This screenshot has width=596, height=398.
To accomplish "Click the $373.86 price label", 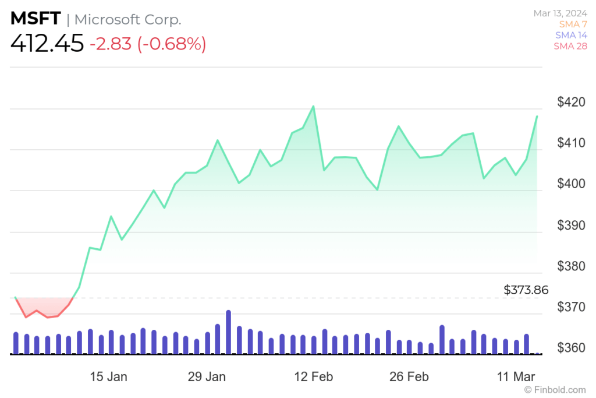I will [526, 290].
